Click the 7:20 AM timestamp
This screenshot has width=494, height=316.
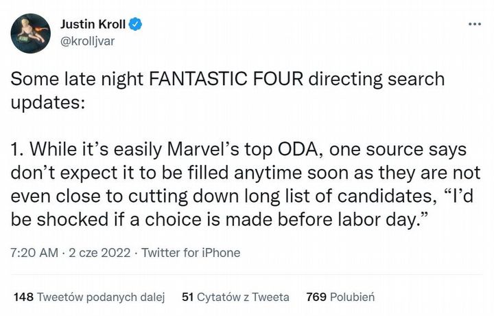pos(34,253)
